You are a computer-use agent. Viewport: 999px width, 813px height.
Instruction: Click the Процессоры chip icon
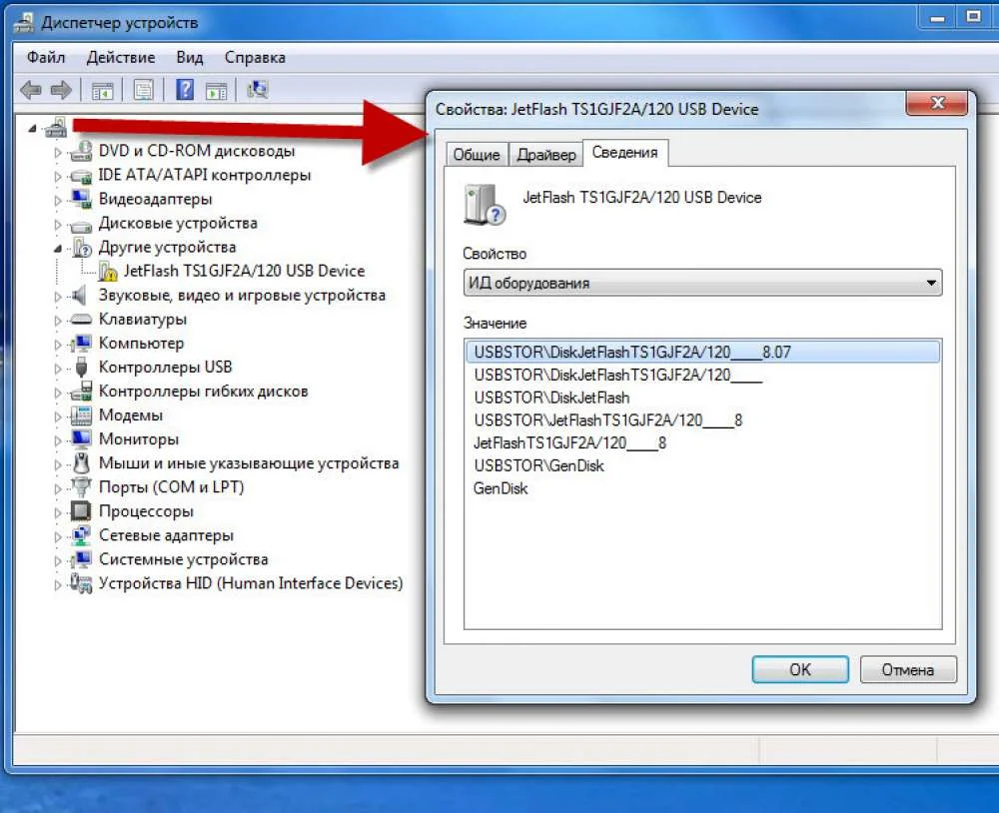coord(81,511)
